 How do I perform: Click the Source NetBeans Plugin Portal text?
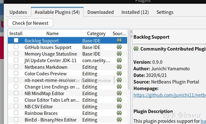[x=166, y=82]
